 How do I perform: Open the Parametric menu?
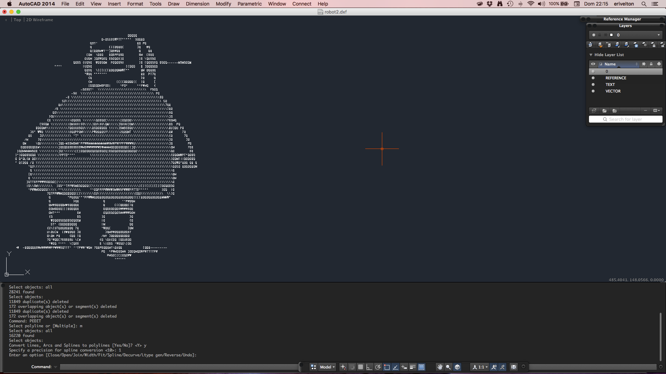coord(249,4)
